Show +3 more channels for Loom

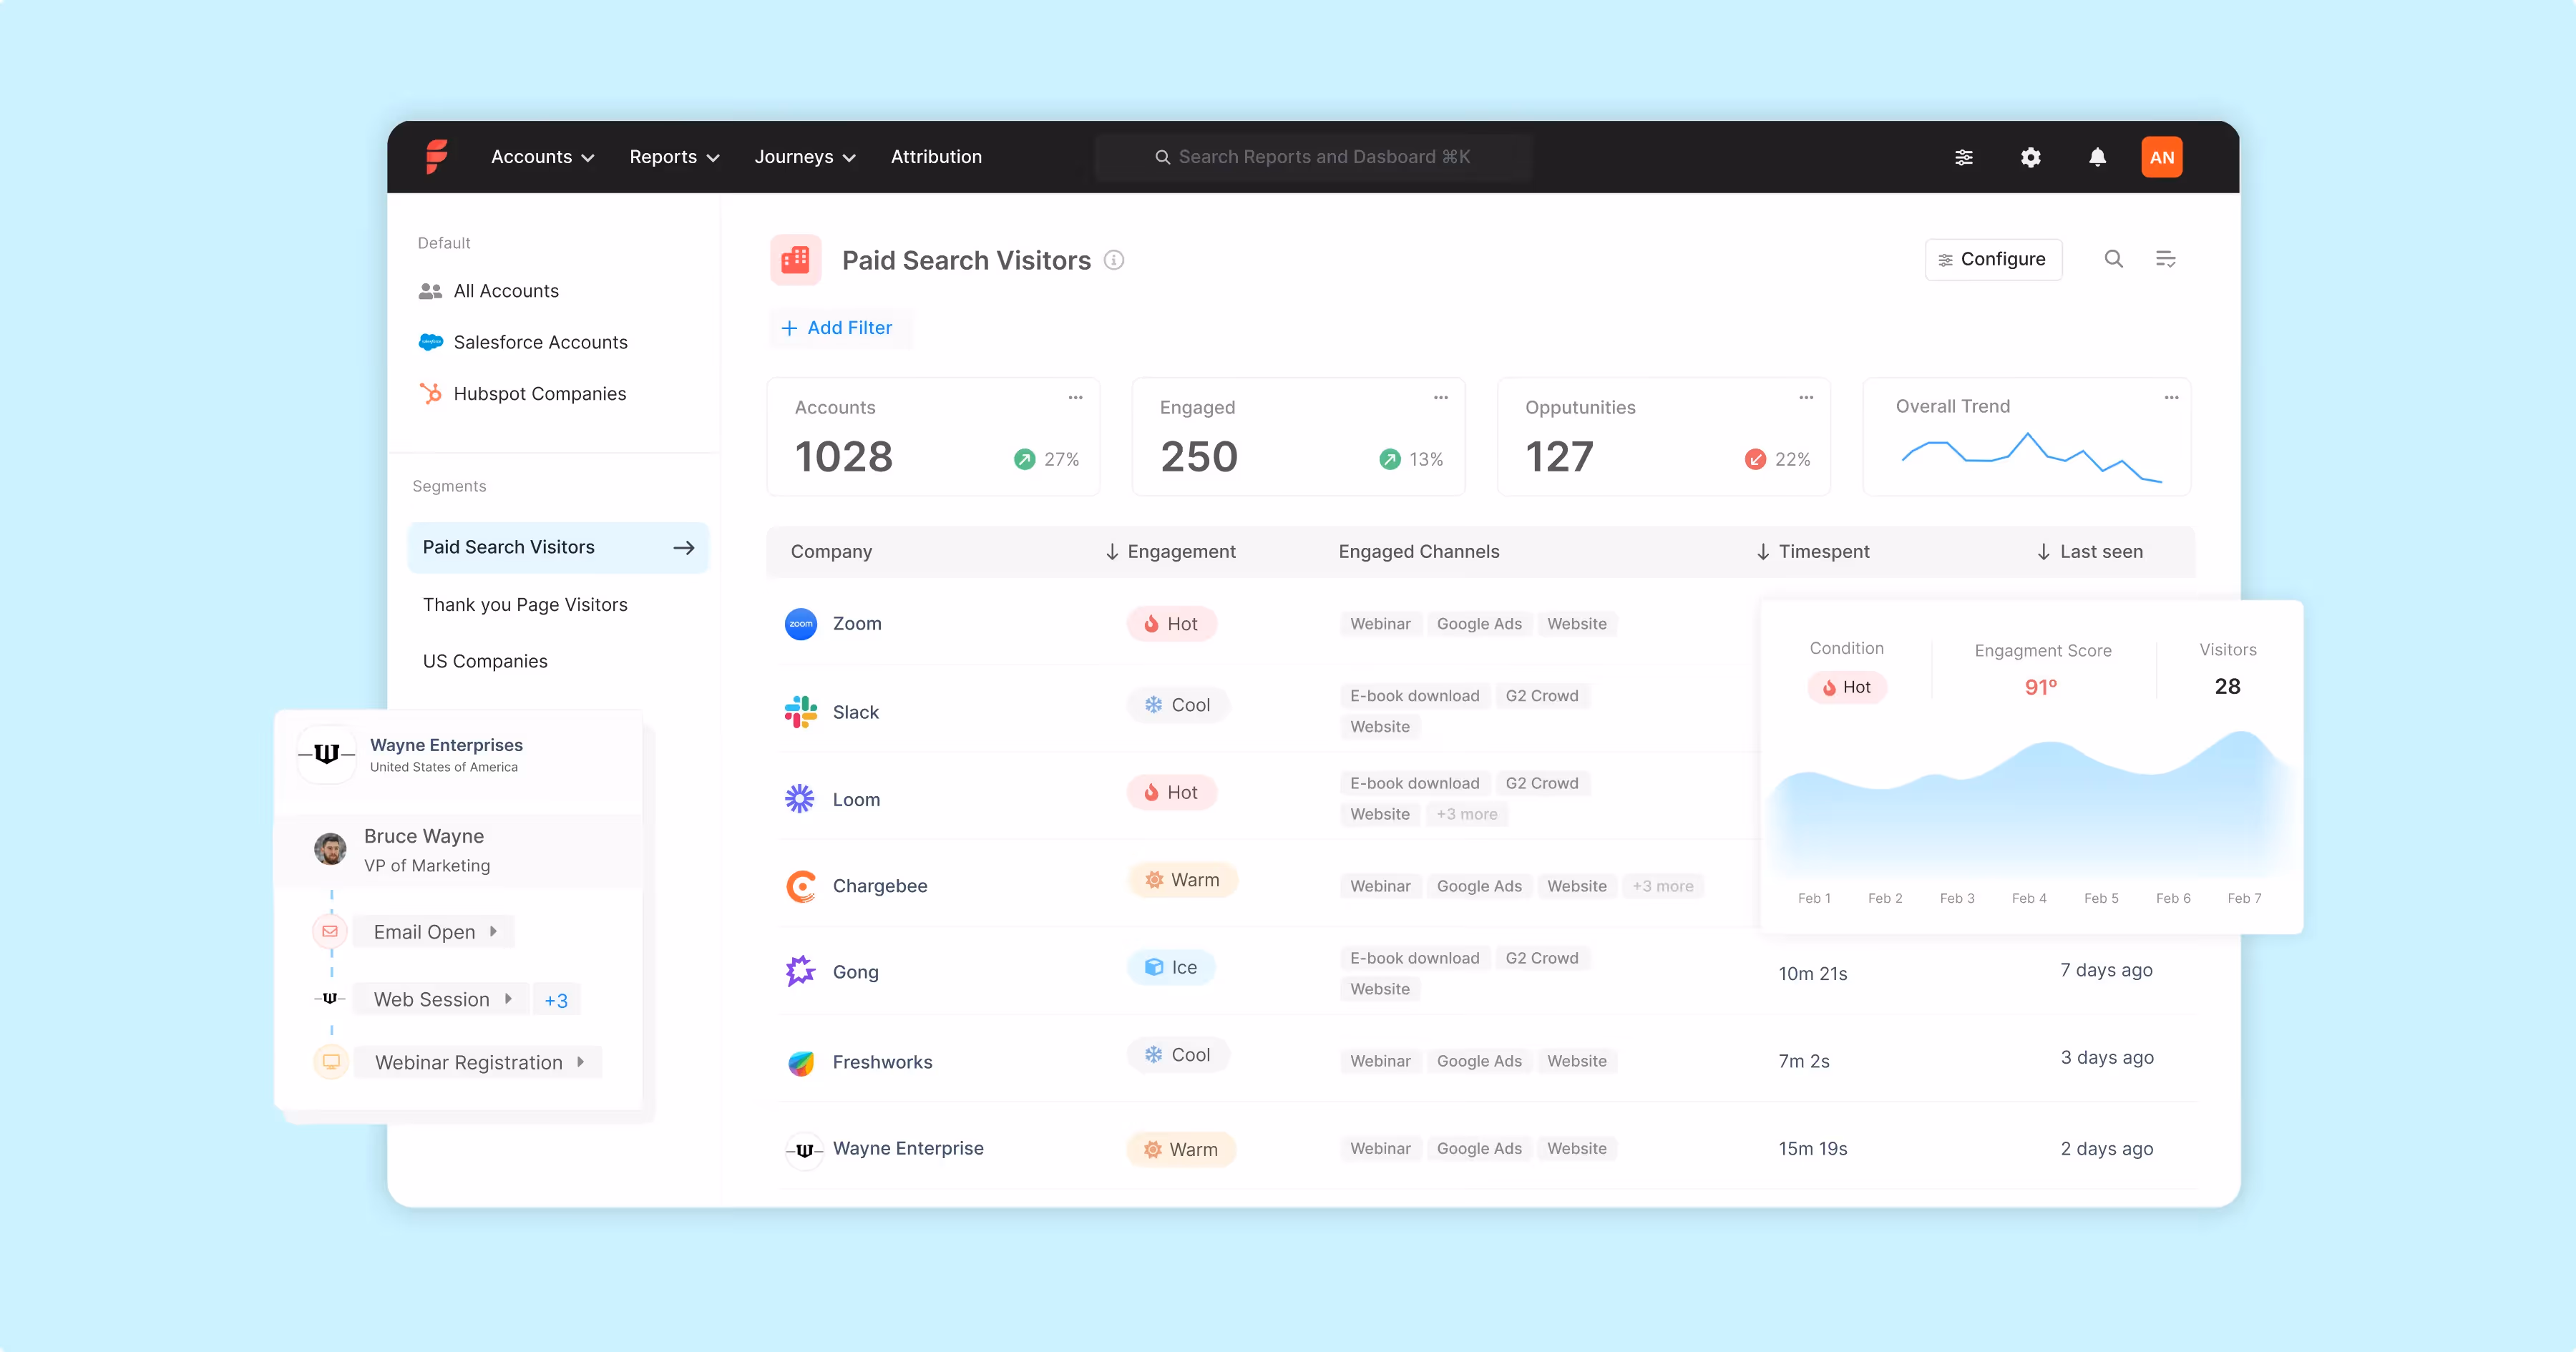1467,814
